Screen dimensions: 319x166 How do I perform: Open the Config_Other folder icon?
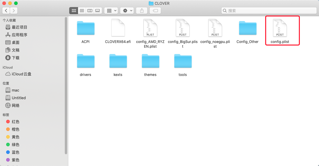(248, 28)
